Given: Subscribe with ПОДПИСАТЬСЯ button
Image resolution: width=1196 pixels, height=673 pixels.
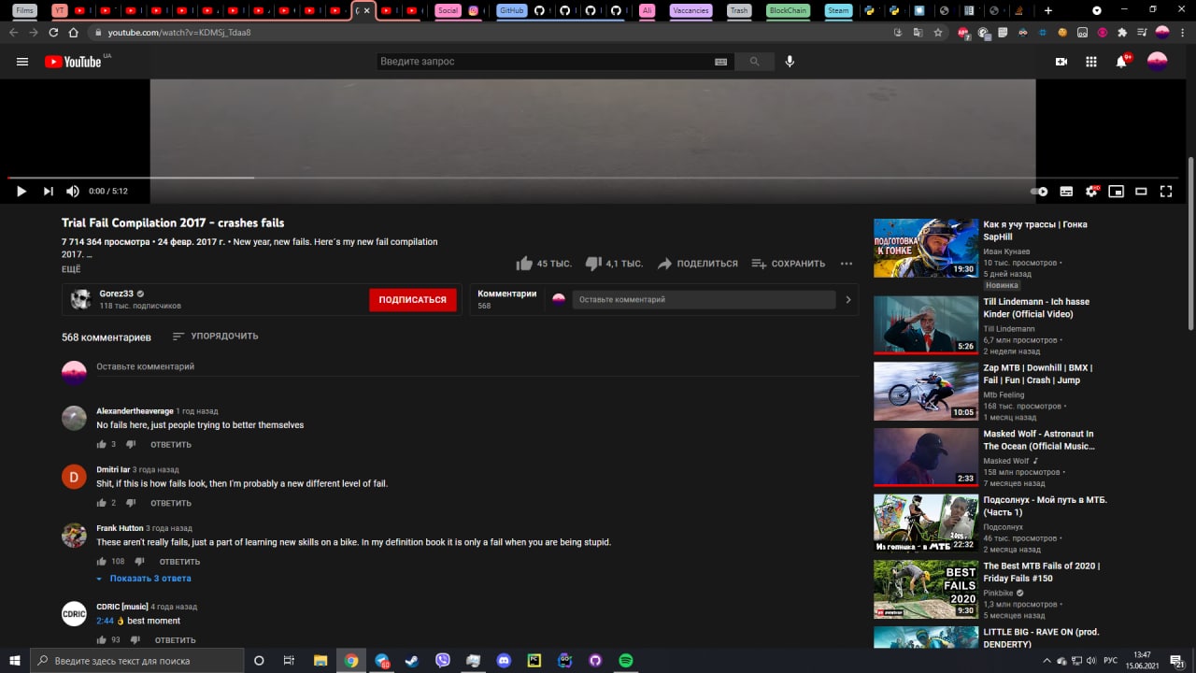Looking at the screenshot, I should [413, 300].
